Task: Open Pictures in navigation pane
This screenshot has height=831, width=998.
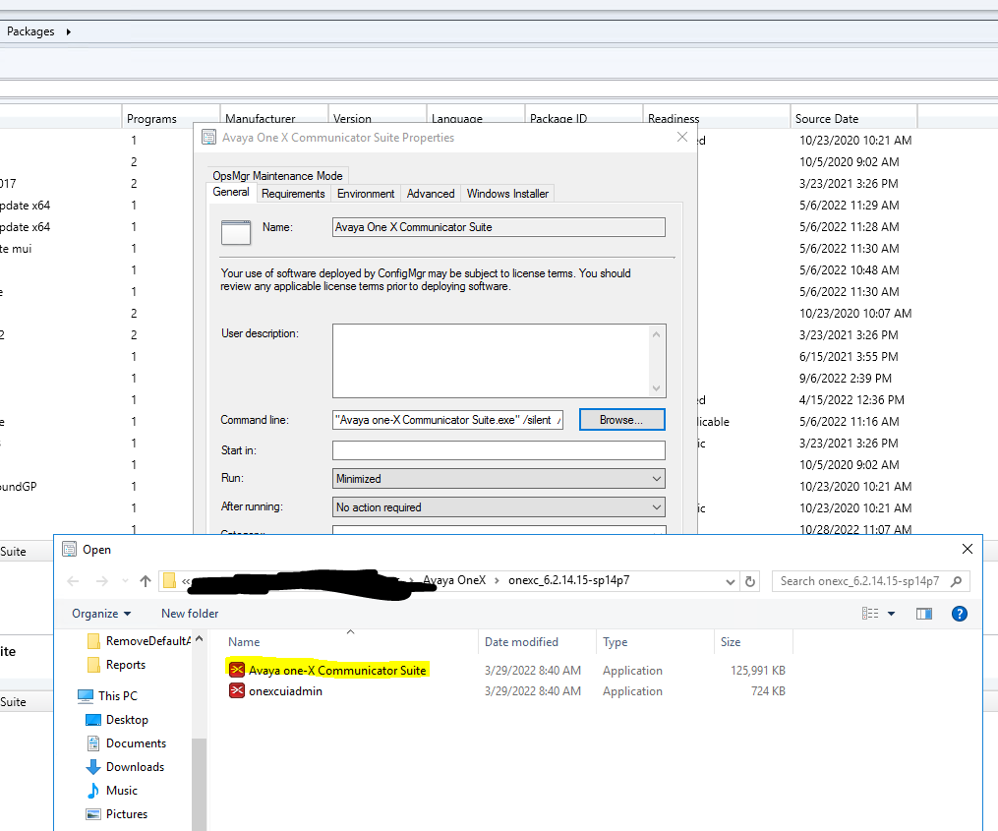Action: (116, 813)
